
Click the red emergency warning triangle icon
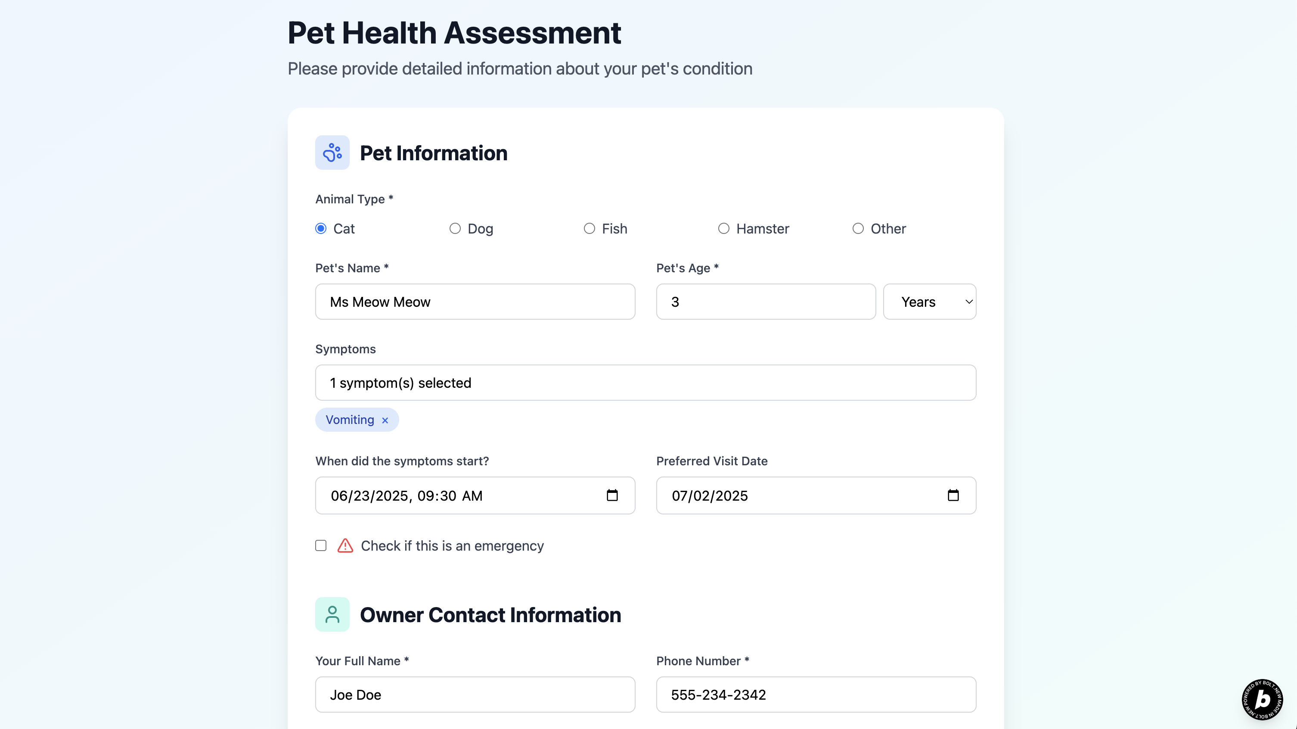[x=344, y=545]
